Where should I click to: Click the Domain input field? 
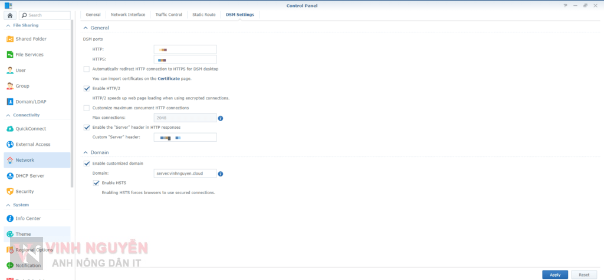coord(185,174)
